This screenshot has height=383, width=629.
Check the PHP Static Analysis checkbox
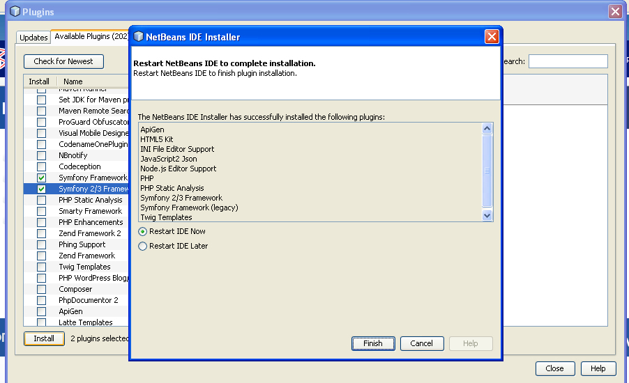[41, 200]
